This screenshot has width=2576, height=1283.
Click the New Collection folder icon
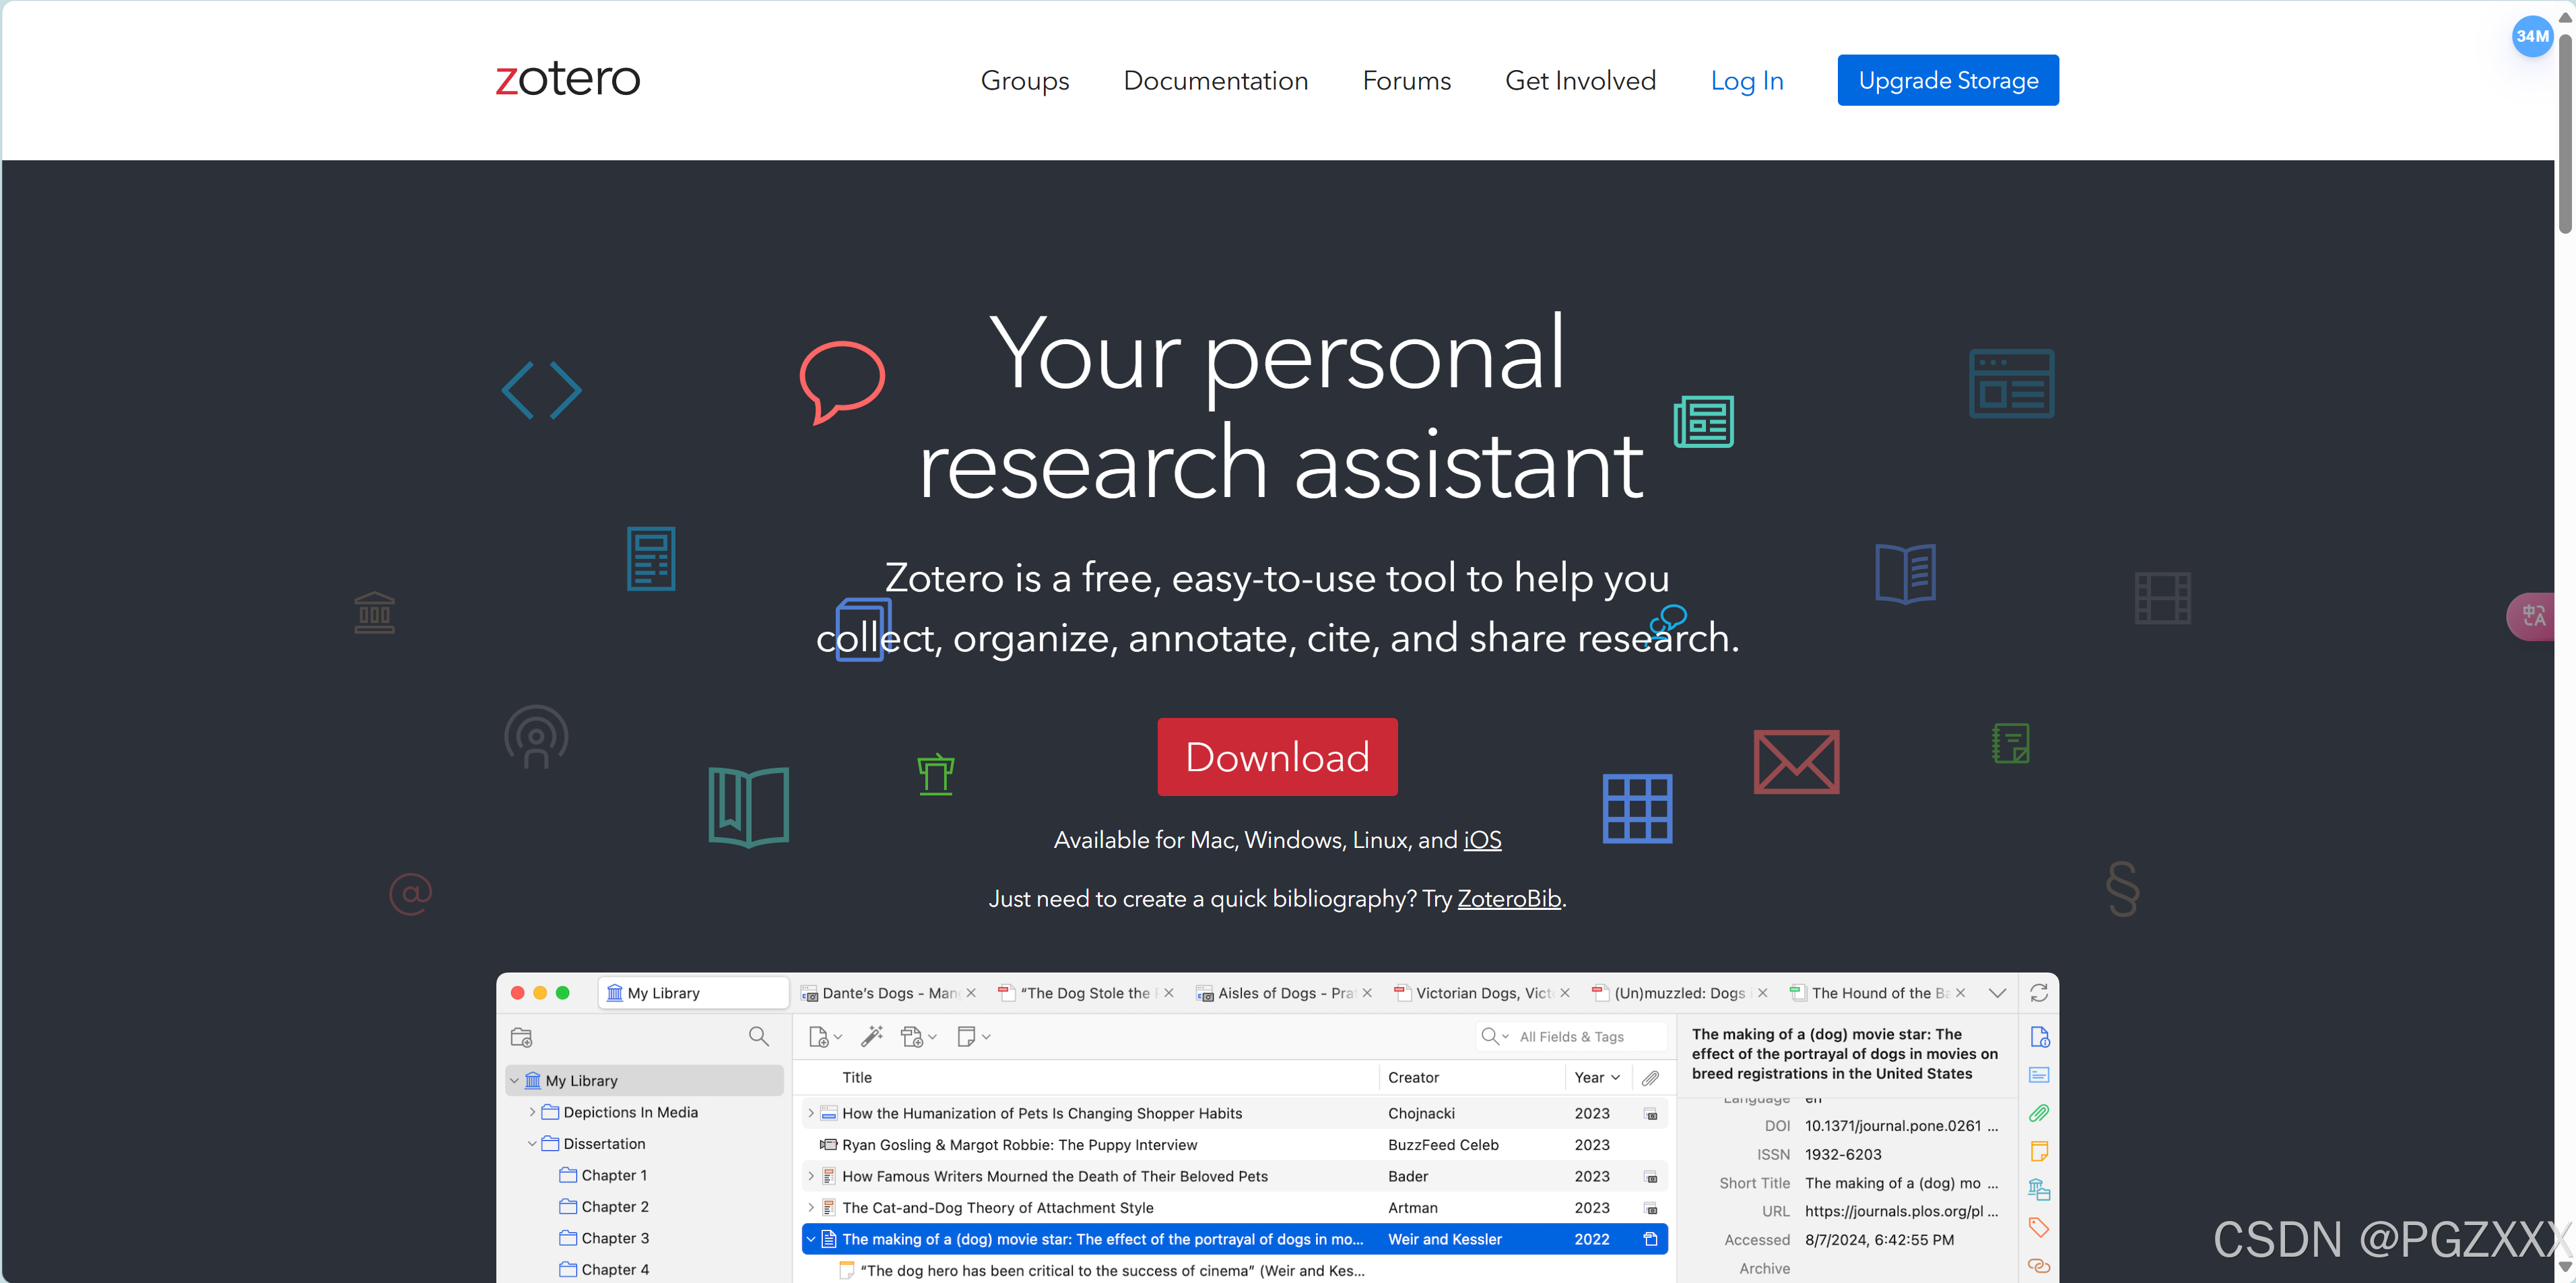pyautogui.click(x=521, y=1037)
